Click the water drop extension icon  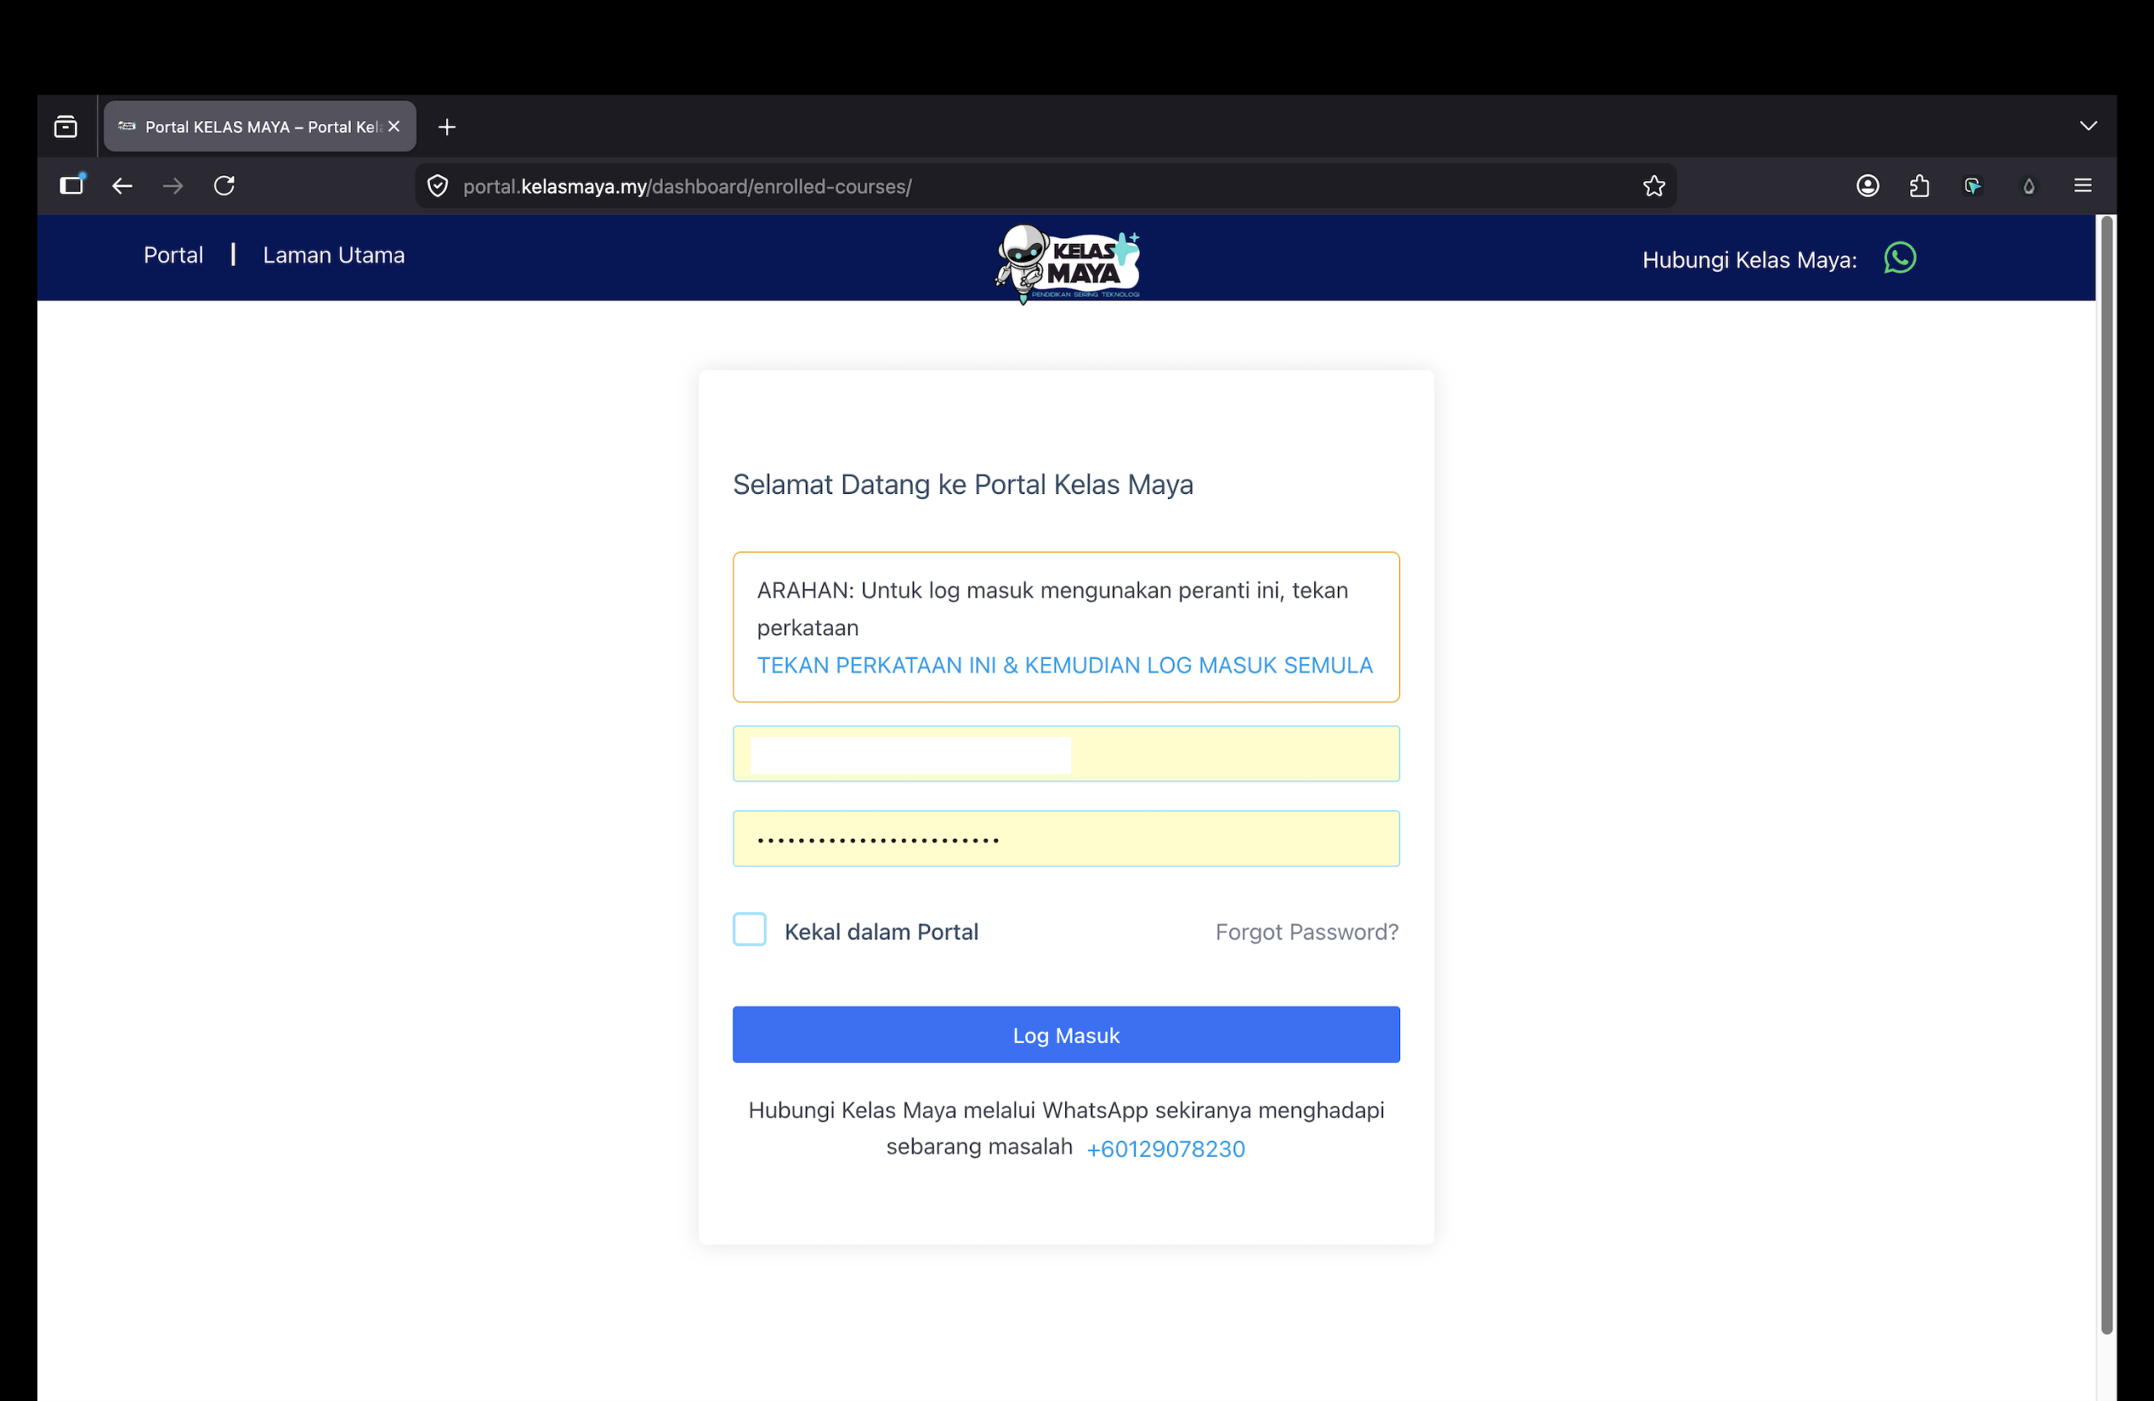coord(2028,187)
